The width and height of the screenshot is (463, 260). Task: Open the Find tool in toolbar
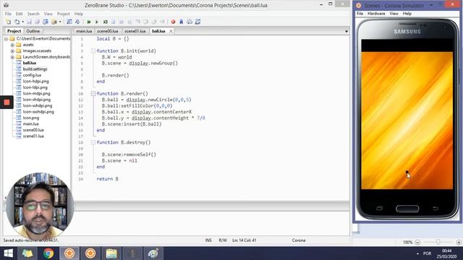pyautogui.click(x=69, y=22)
